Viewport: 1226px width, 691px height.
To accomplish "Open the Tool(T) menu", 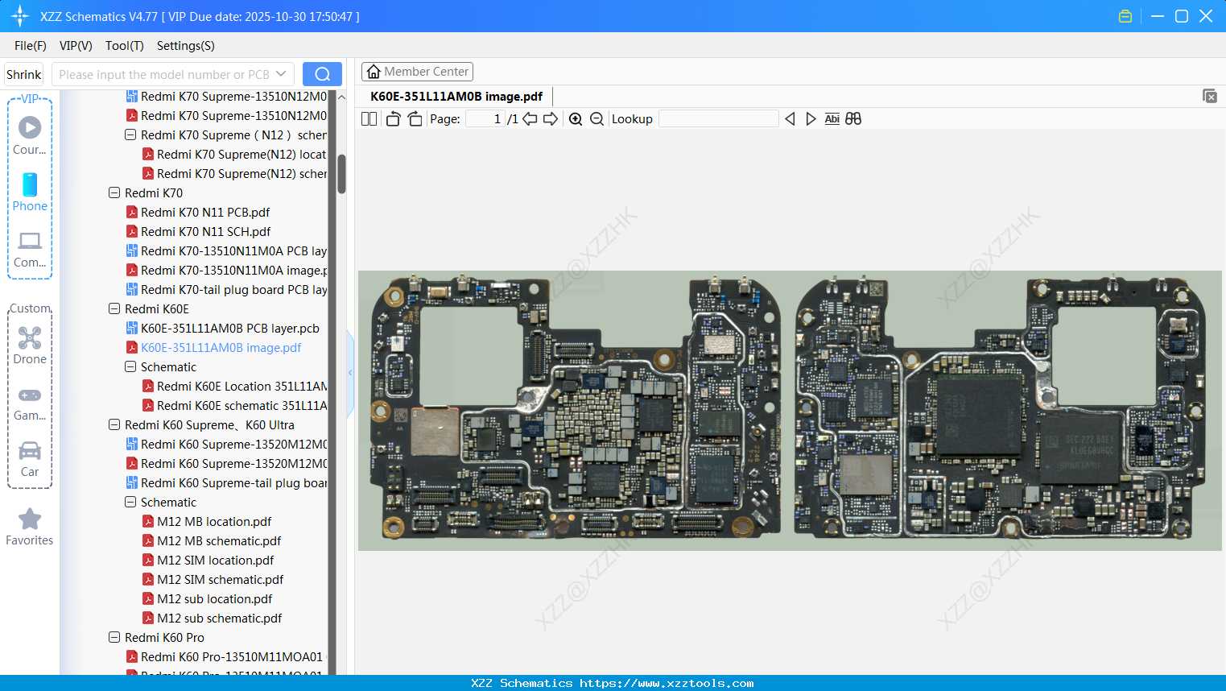I will click(124, 46).
